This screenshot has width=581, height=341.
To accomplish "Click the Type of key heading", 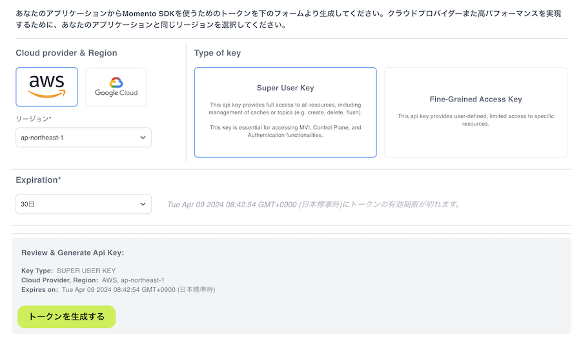I will tap(218, 53).
